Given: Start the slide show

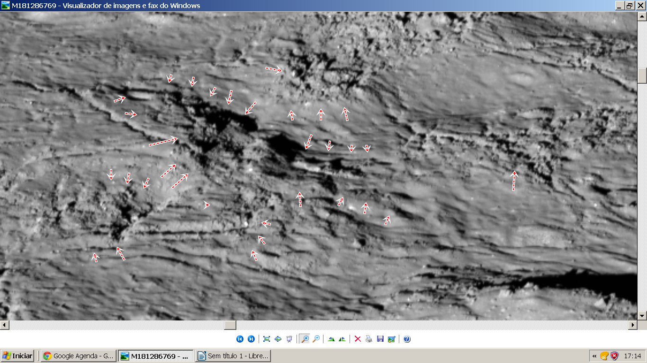Looking at the screenshot, I should click(289, 339).
